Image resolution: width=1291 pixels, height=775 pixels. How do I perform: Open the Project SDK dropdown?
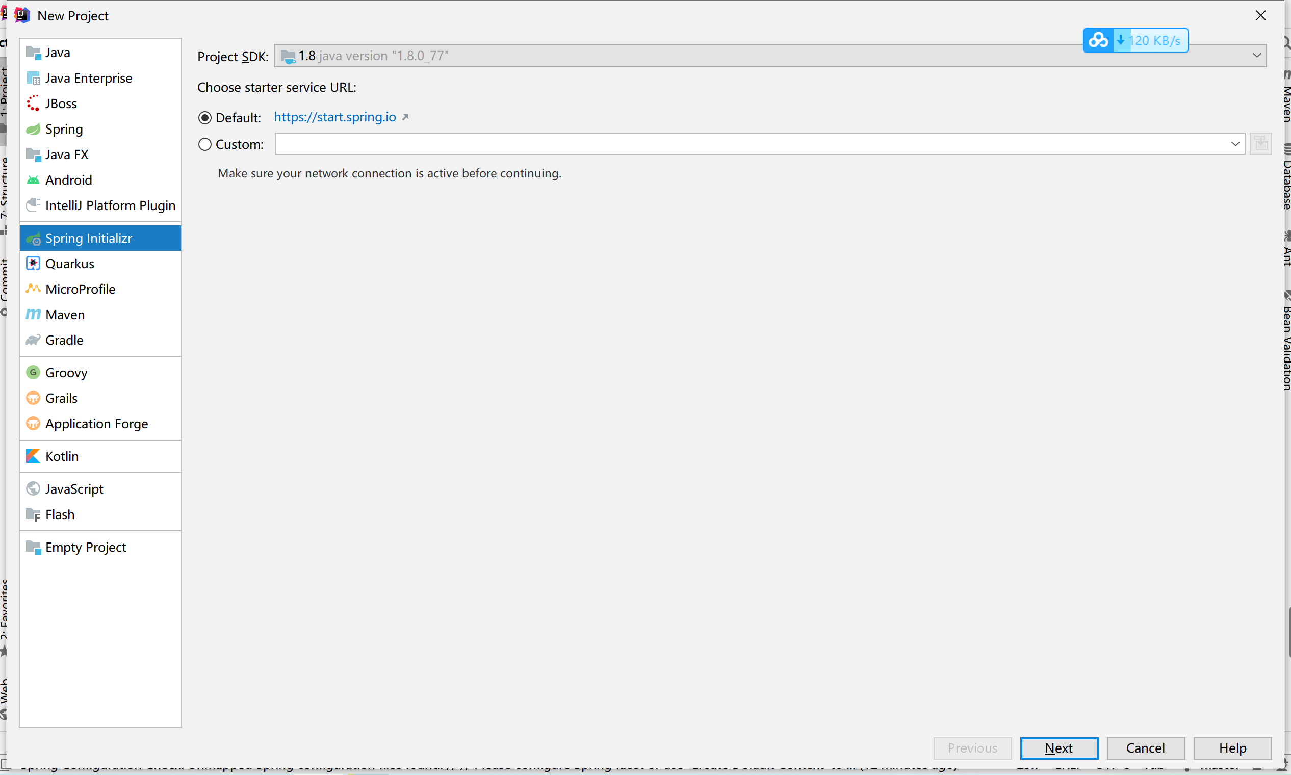[x=770, y=56]
